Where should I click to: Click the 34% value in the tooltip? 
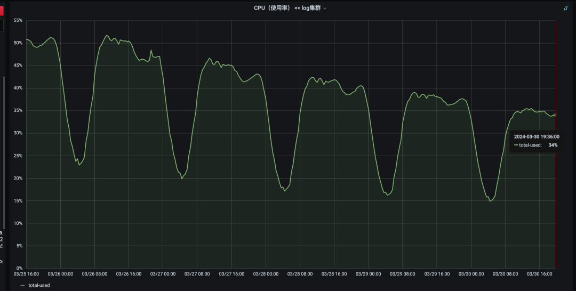(x=553, y=145)
